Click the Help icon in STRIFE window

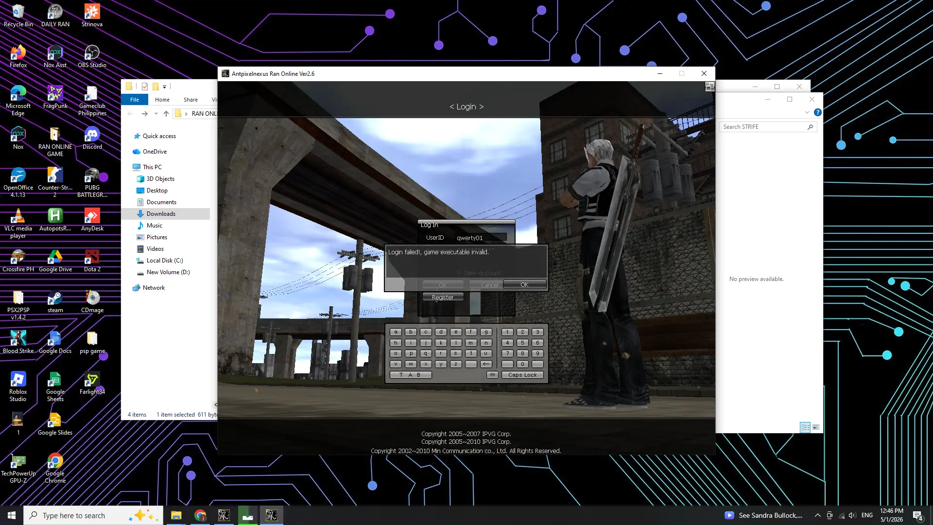(x=817, y=112)
